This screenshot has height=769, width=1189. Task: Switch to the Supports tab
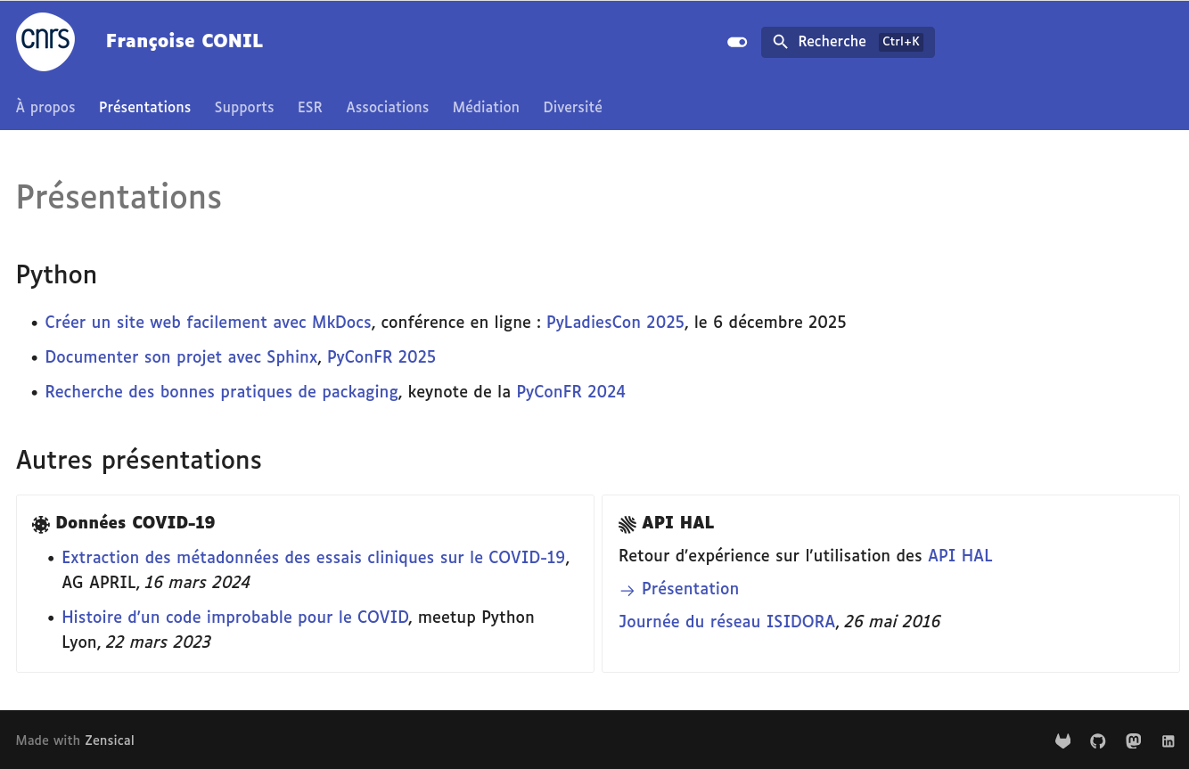coord(244,107)
